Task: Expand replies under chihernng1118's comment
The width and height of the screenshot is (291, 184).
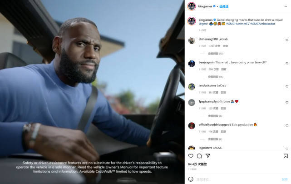Action: point(216,54)
